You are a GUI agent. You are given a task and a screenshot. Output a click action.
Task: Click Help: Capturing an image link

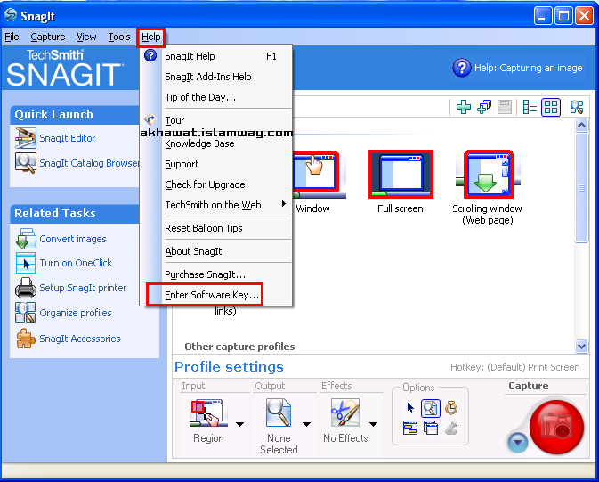click(529, 68)
